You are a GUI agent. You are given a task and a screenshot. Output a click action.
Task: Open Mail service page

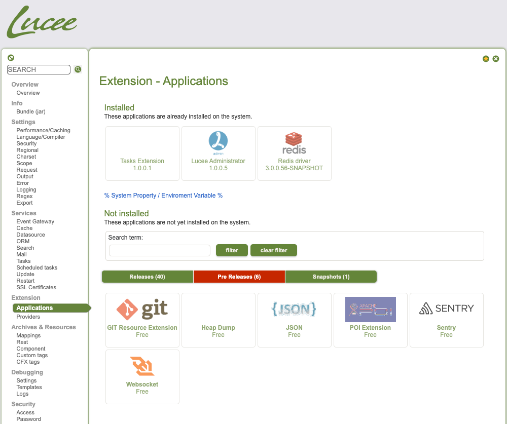pos(22,255)
